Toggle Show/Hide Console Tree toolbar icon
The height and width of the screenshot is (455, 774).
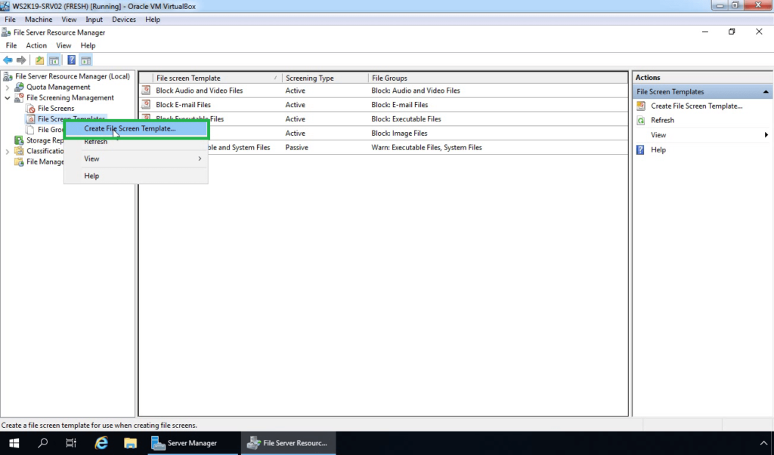tap(54, 60)
